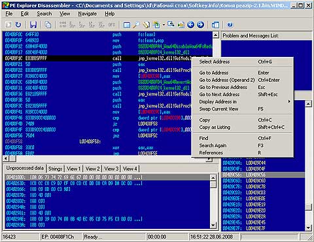Click the blue Refresh circular arrow icon
The height and width of the screenshot is (242, 314).
(18, 24)
